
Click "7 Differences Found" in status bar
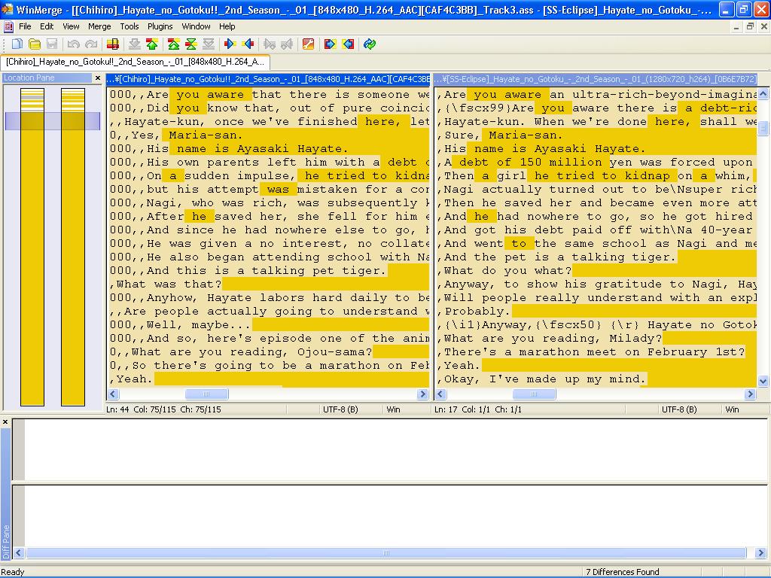point(622,572)
